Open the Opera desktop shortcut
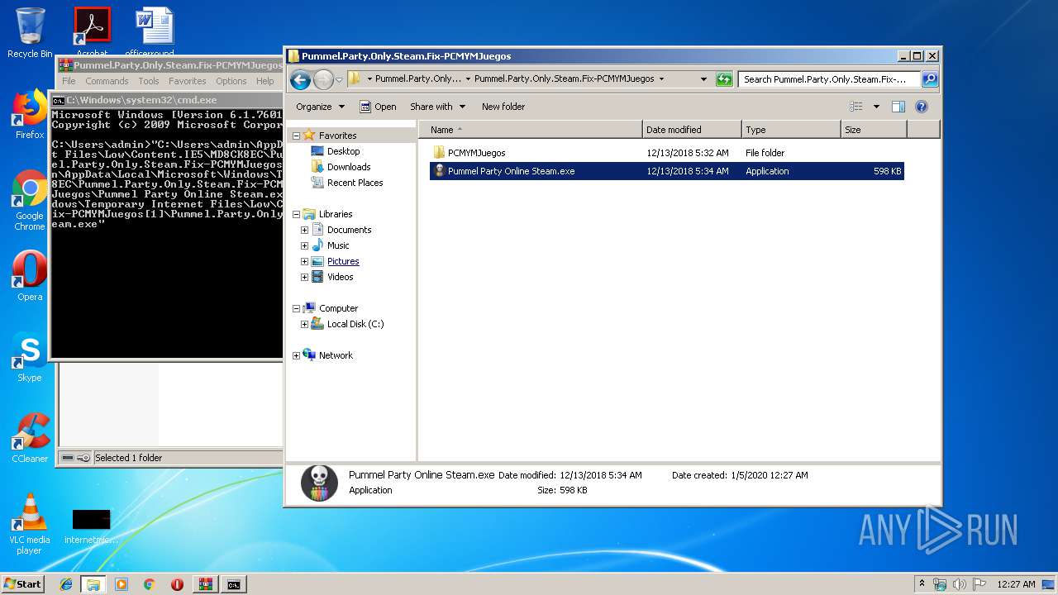 [30, 275]
